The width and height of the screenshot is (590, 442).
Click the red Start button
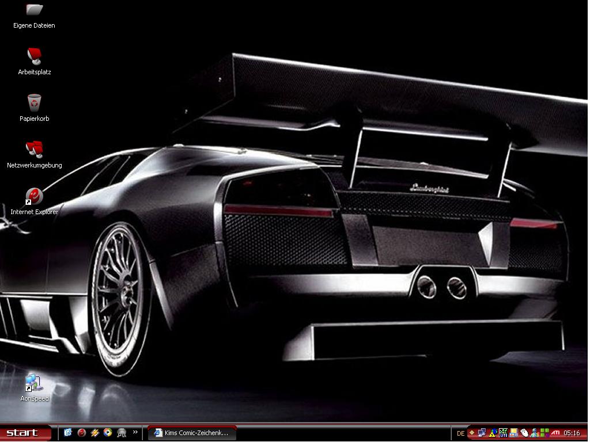(x=23, y=433)
